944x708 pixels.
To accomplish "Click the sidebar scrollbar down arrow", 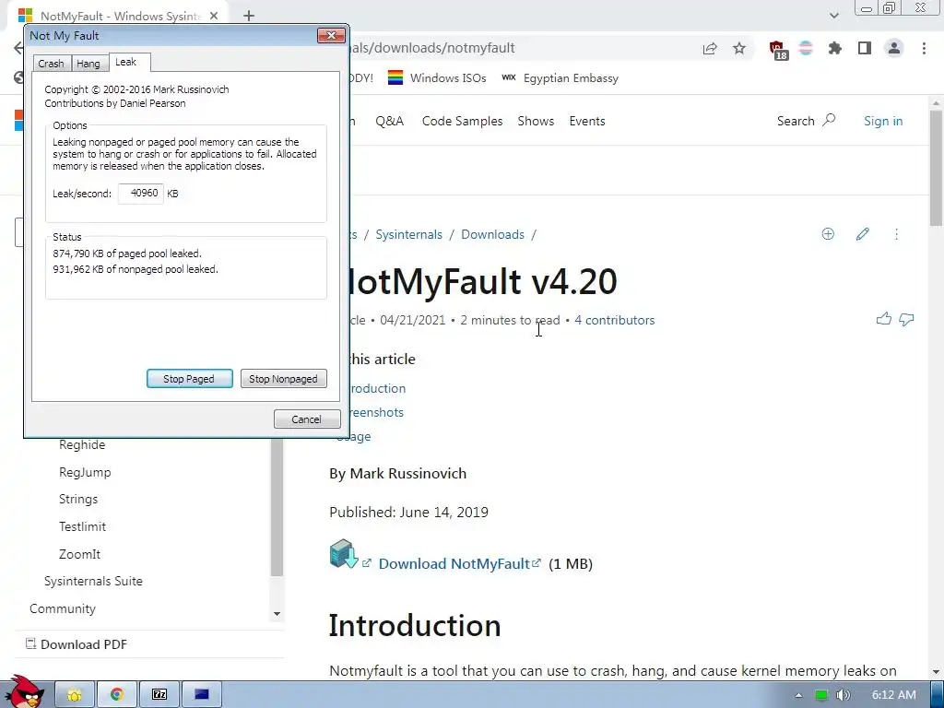I will click(277, 614).
